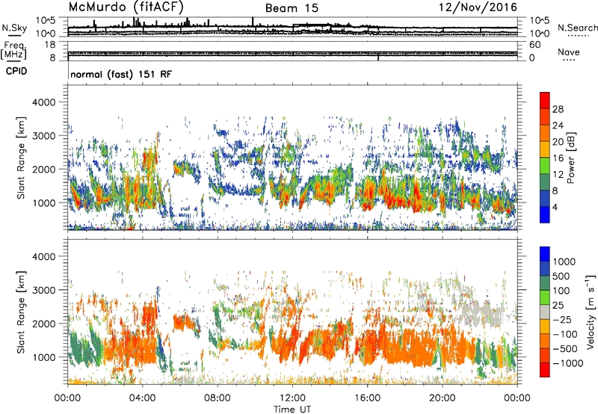Click the 'Freq. [MHz]' axis label

click(x=13, y=50)
